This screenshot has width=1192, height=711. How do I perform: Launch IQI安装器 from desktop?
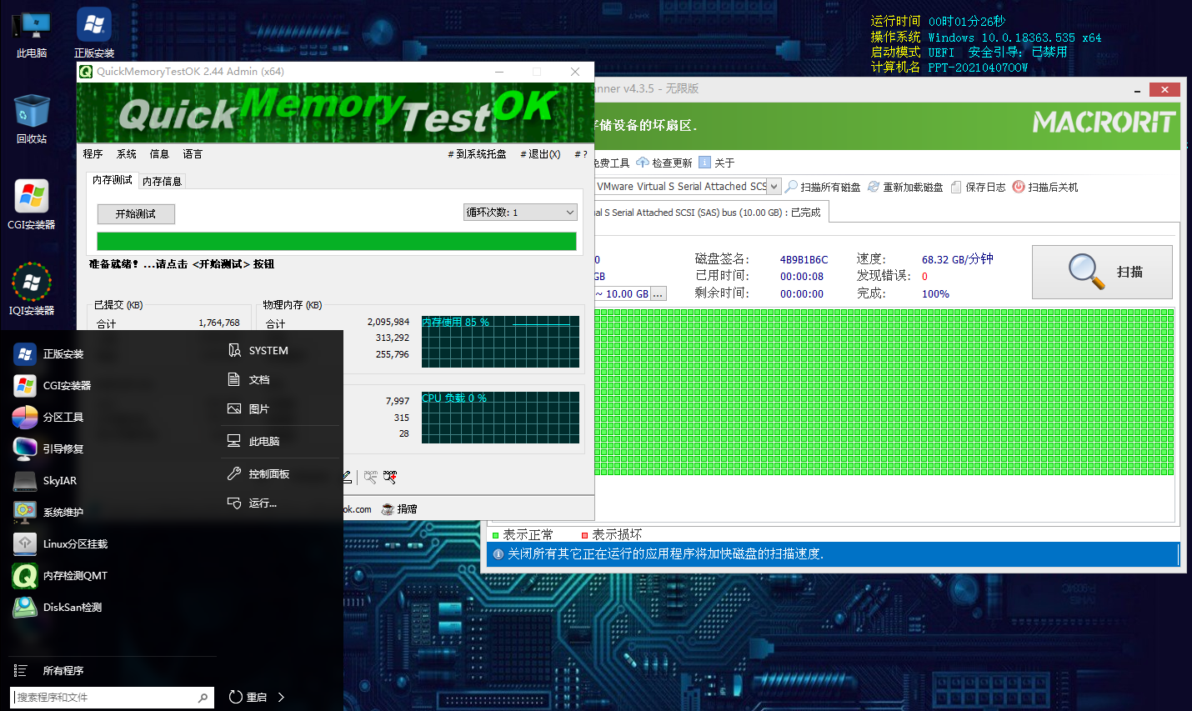(32, 290)
